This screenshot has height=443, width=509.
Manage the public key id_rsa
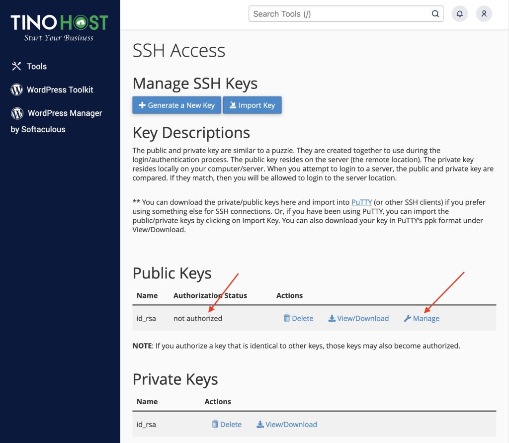pos(422,318)
